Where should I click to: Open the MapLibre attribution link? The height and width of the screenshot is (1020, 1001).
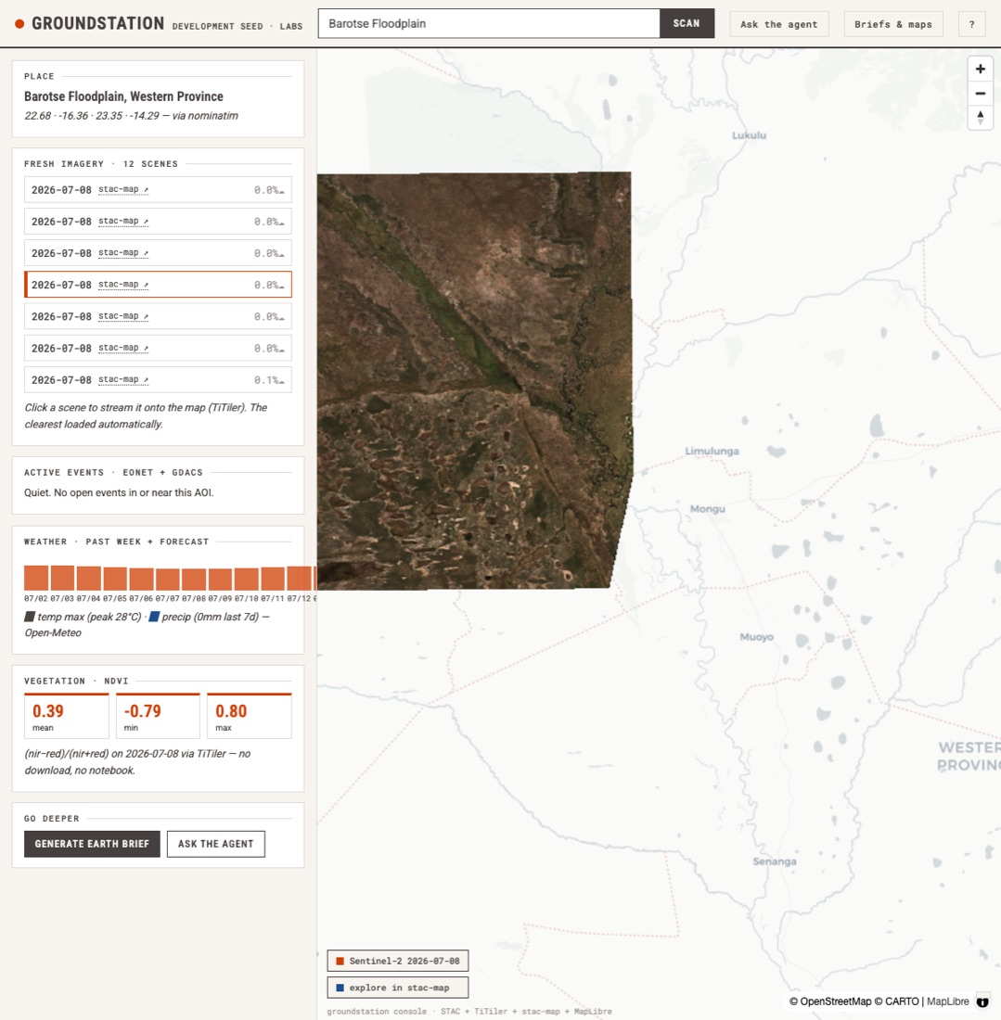click(x=947, y=1001)
